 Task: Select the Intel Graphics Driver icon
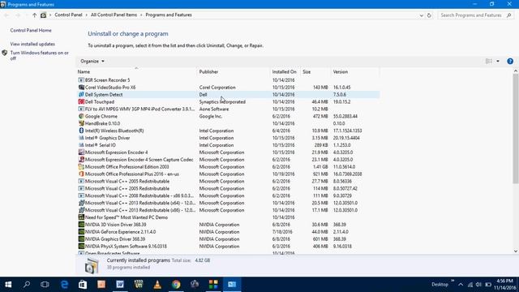pyautogui.click(x=81, y=138)
